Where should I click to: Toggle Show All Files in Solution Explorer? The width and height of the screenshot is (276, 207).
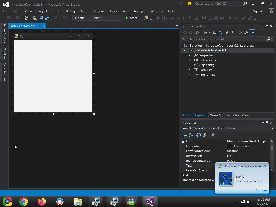pyautogui.click(x=232, y=33)
